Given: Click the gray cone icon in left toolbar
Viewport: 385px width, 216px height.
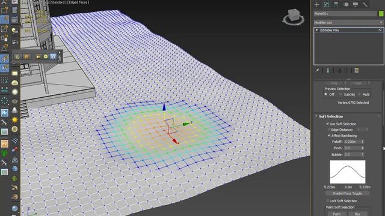Looking at the screenshot, I should [x=14, y=110].
